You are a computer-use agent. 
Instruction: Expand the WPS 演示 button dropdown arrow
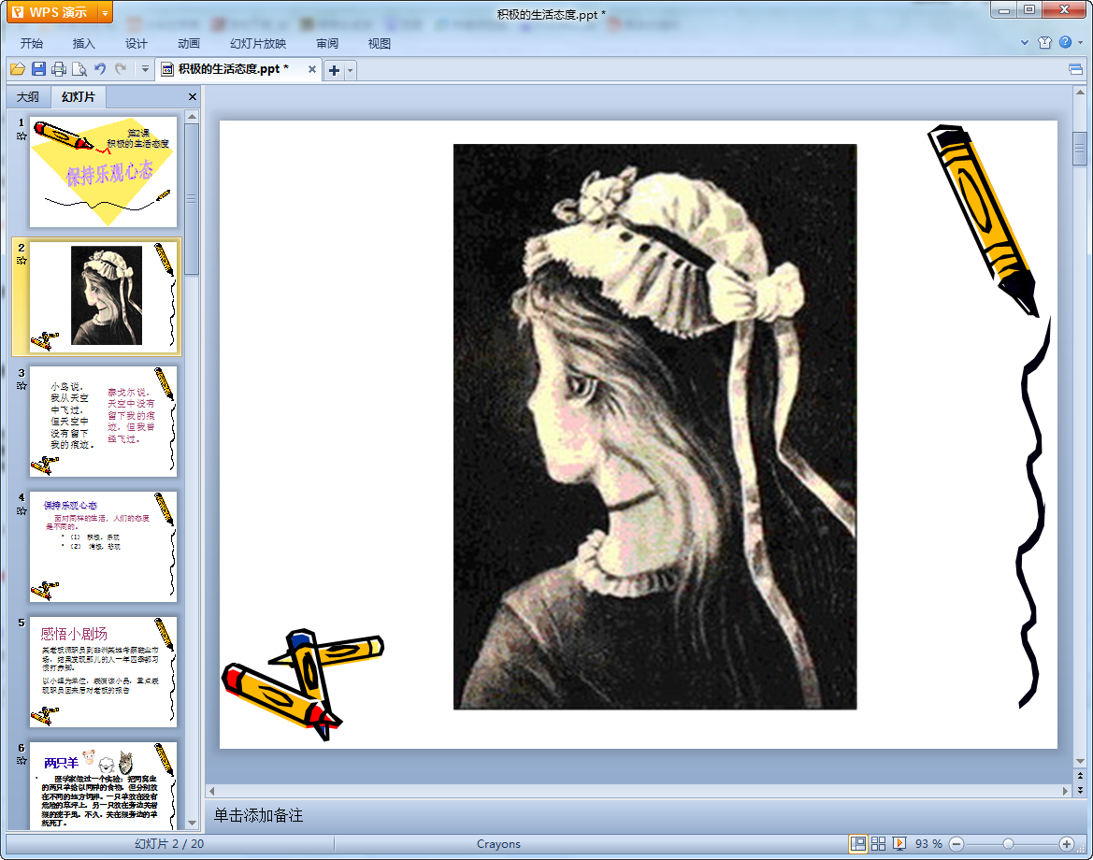[x=106, y=12]
